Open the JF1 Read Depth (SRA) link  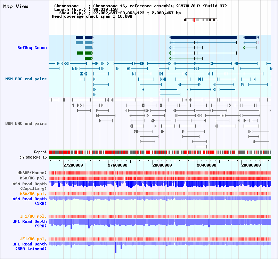coord(30,224)
